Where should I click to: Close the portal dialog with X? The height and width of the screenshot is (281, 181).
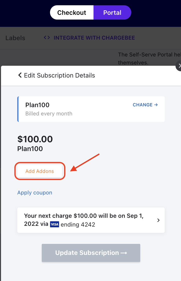[178, 66]
